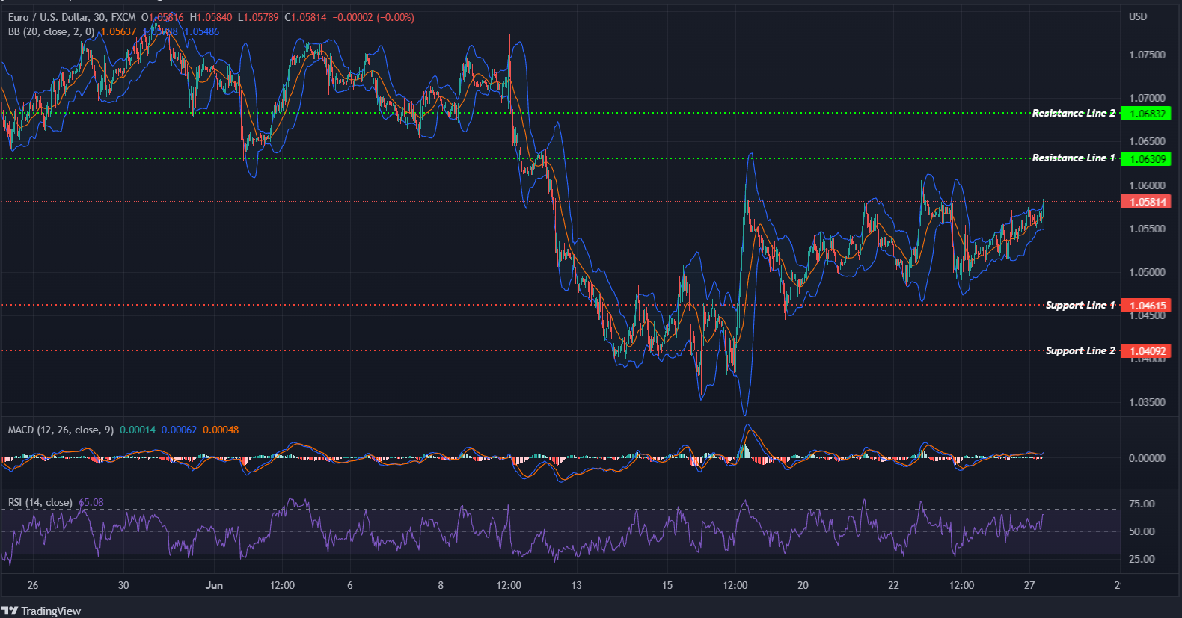Click the 15 date on time axis
Viewport: 1182px width, 618px height.
coord(667,585)
